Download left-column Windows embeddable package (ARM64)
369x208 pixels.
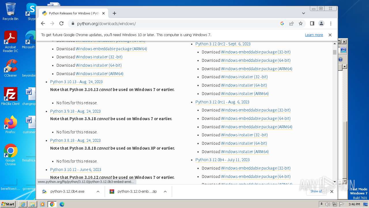tap(111, 49)
